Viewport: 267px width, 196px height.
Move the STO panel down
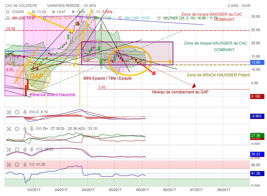point(32,149)
